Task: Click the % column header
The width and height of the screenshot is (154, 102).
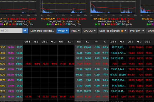Action: [x=105, y=42]
